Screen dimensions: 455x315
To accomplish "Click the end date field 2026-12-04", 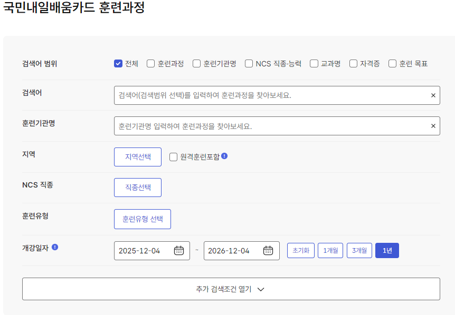I will click(242, 251).
